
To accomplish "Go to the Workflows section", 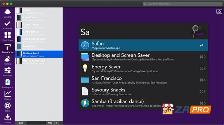I will tap(8, 36).
